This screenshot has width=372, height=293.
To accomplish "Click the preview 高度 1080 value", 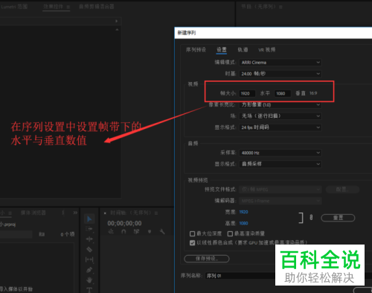I will click(243, 223).
